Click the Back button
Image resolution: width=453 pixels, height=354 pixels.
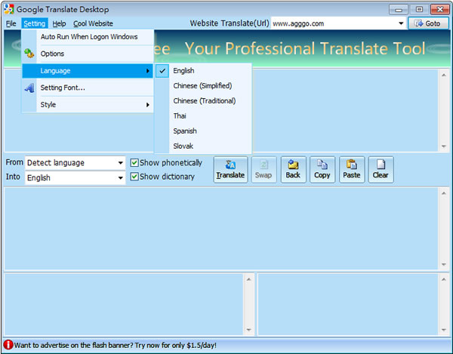click(x=293, y=170)
